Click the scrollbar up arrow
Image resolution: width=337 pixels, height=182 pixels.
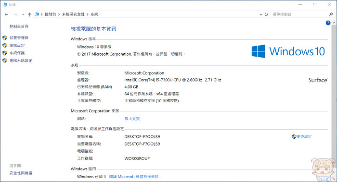pos(334,23)
